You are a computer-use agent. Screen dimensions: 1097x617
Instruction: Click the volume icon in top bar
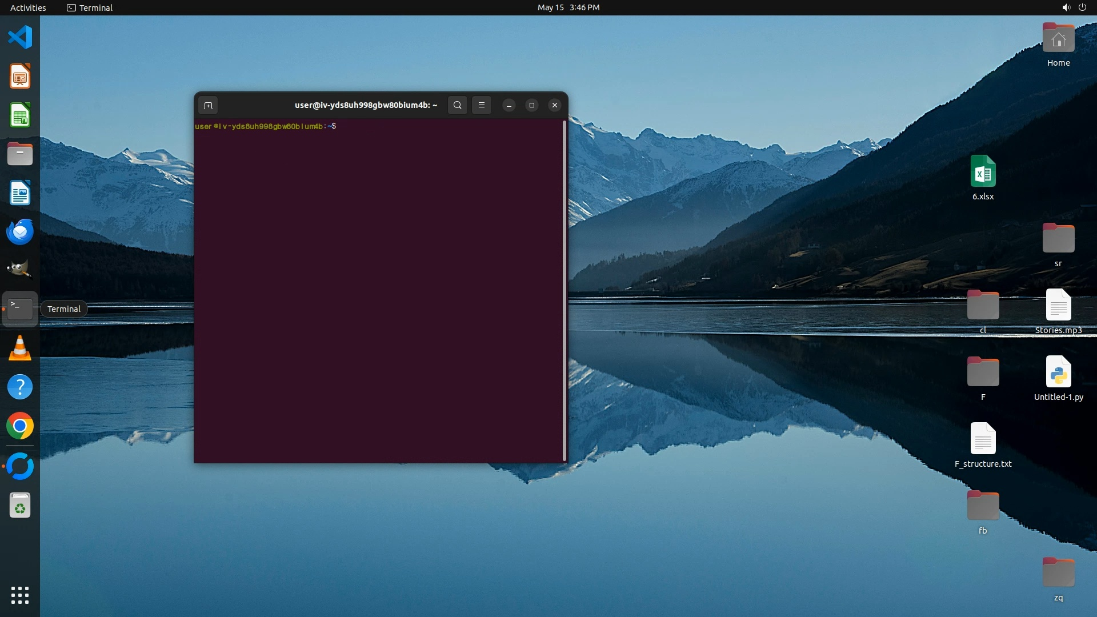(1066, 7)
